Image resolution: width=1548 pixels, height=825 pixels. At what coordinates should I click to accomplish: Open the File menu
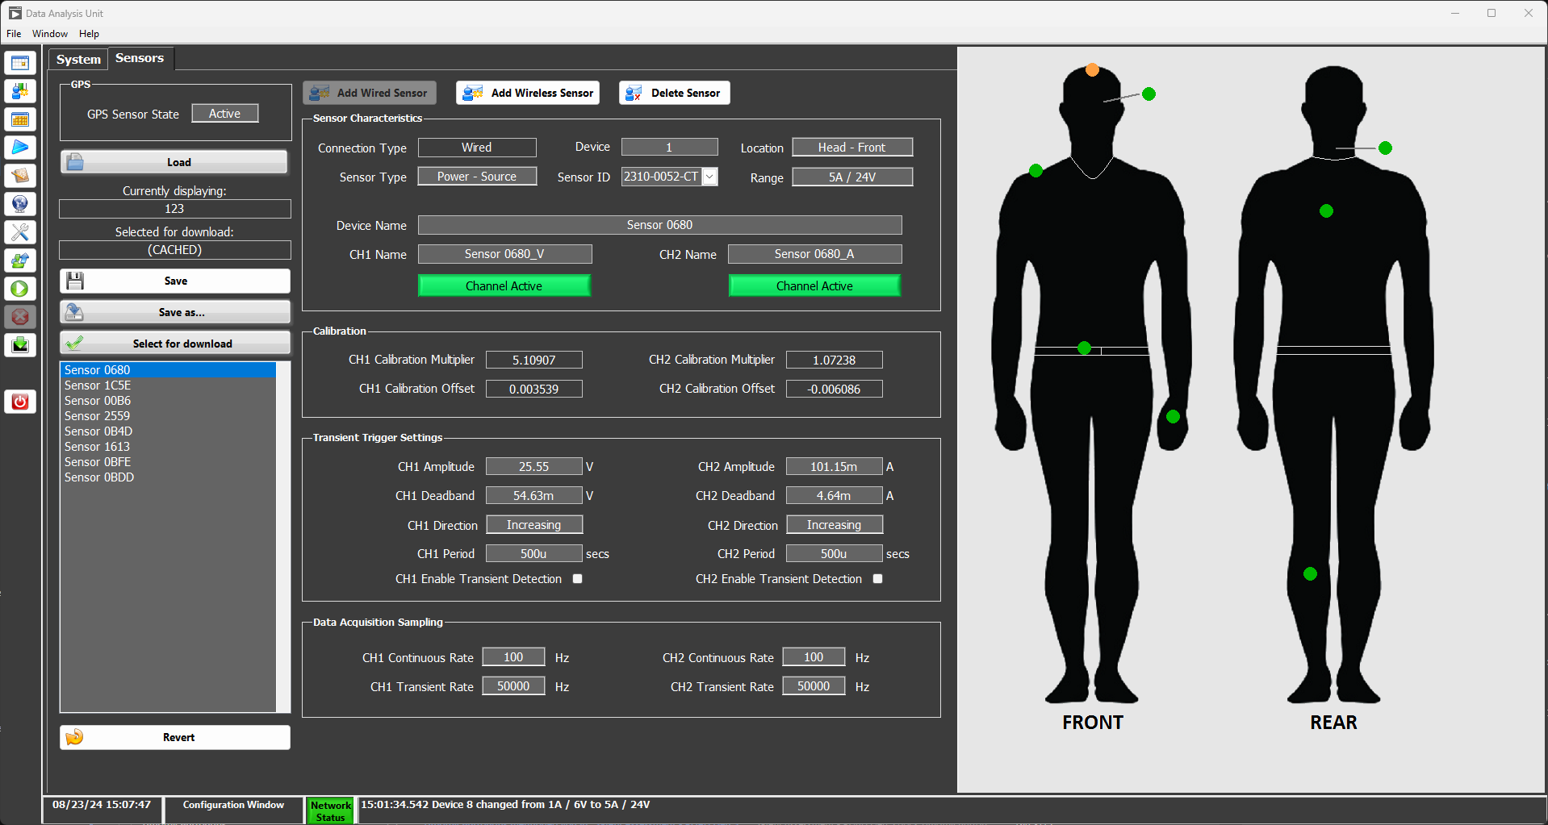point(14,34)
